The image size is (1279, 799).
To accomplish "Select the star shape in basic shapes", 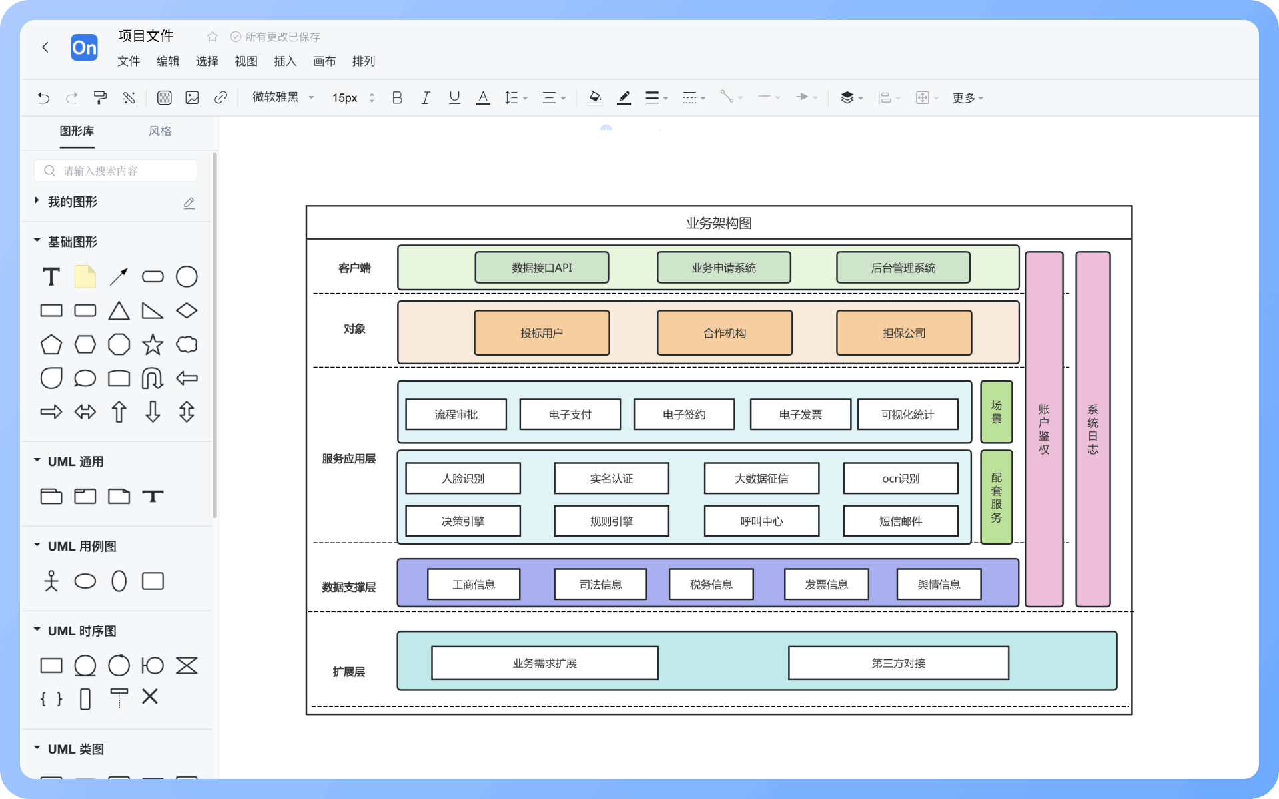I will click(x=153, y=344).
